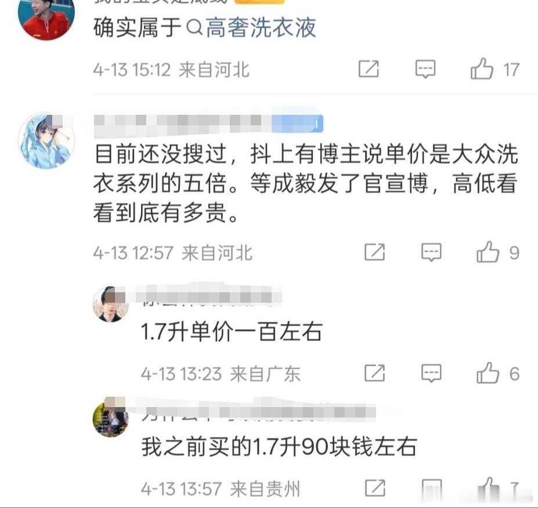Tap the blue badge after blurred username
Screen dimensions: 538x508
[x=297, y=124]
